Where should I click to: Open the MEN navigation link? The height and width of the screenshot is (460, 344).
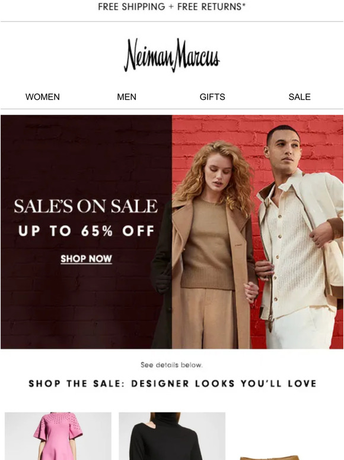[126, 97]
